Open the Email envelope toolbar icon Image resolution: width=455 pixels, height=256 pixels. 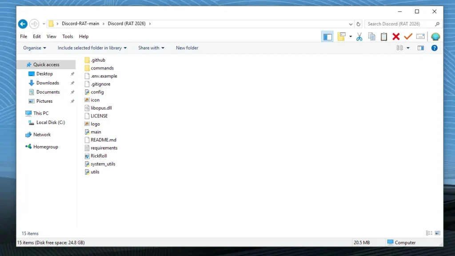pyautogui.click(x=420, y=36)
